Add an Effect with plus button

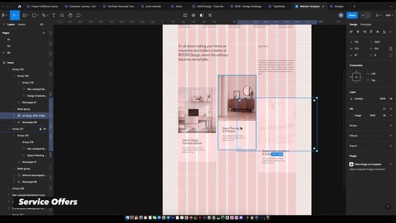(391, 136)
